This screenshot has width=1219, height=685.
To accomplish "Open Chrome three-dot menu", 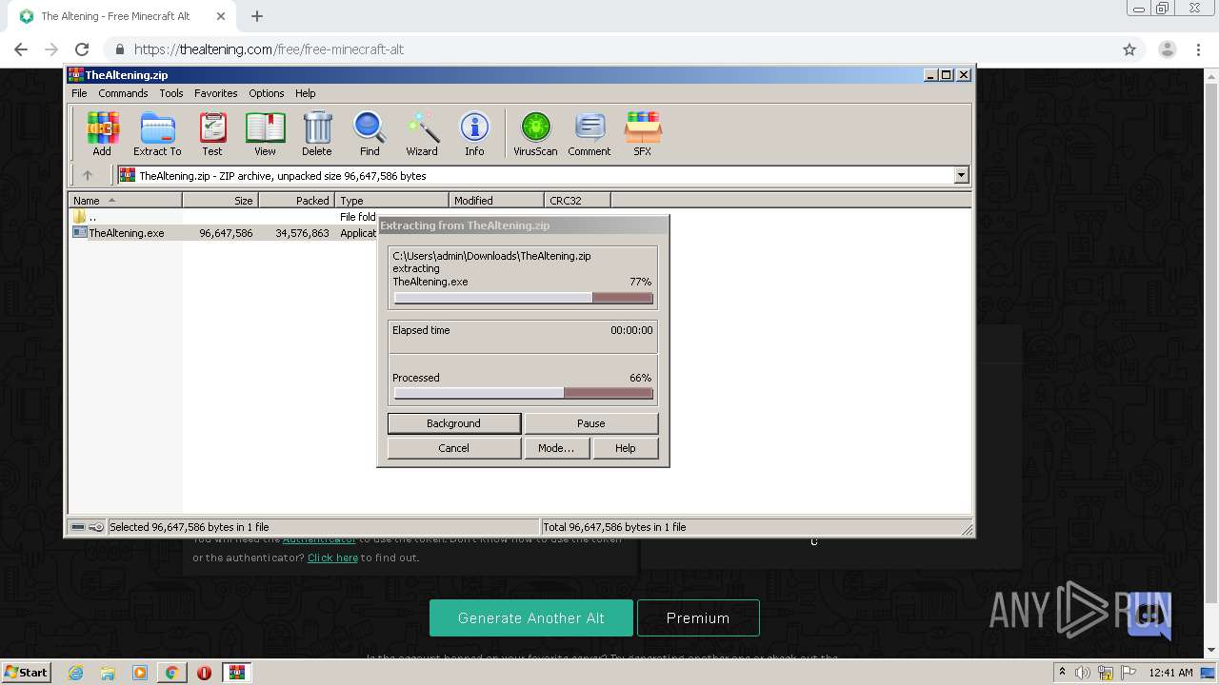I will point(1200,49).
